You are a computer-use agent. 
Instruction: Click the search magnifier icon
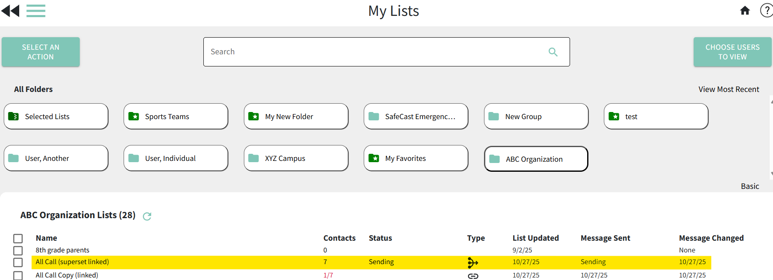coord(553,52)
